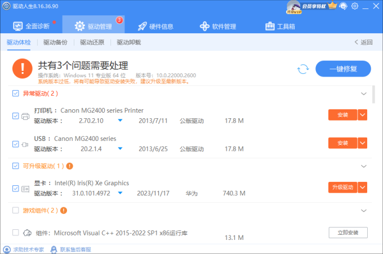The image size is (383, 254).
Task: Click the 驱动人生 app logo icon
Action: coord(6,6)
